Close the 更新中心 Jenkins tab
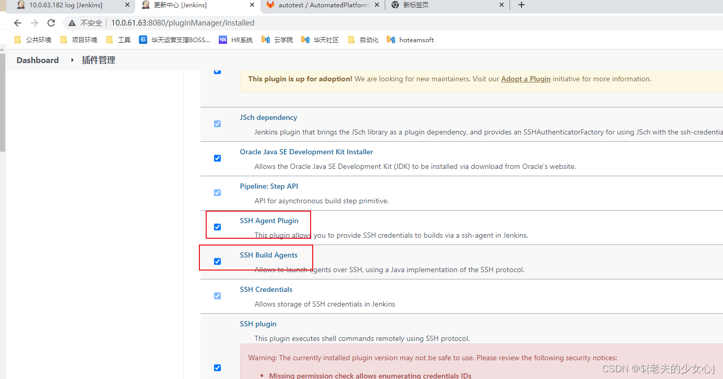This screenshot has height=379, width=723. [x=252, y=5]
